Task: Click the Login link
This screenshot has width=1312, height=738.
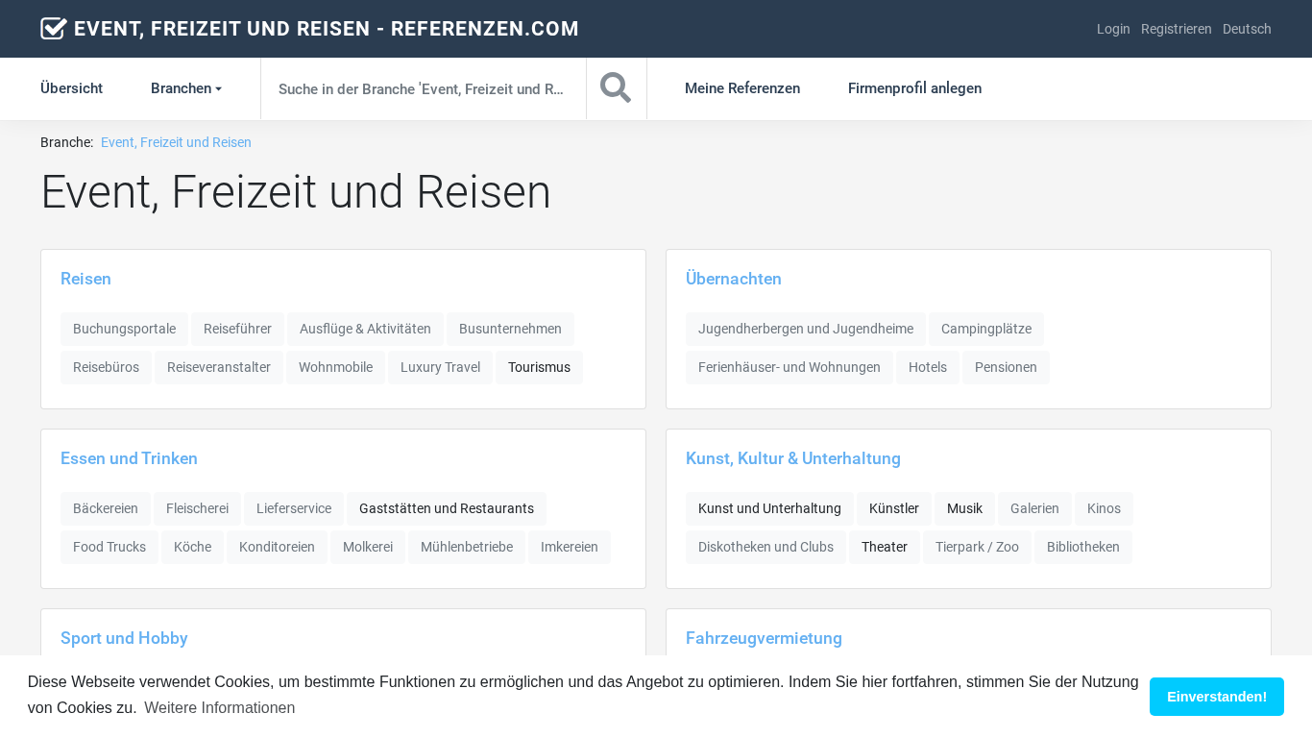Action: [x=1113, y=29]
